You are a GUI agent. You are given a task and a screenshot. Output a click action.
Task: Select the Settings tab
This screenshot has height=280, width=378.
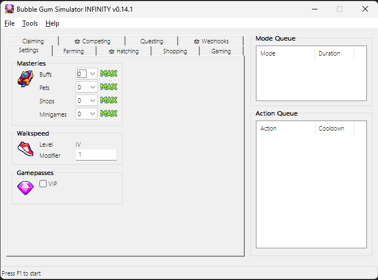[29, 50]
